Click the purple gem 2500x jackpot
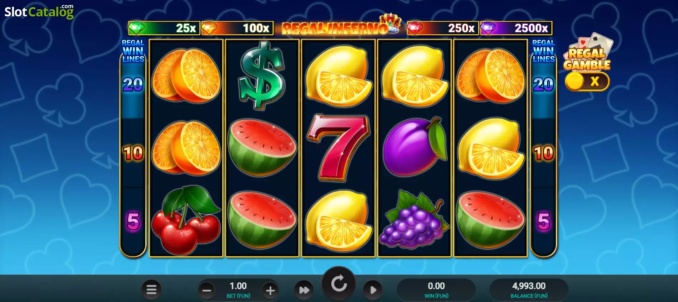Viewport: 678px width, 302px height. point(516,28)
